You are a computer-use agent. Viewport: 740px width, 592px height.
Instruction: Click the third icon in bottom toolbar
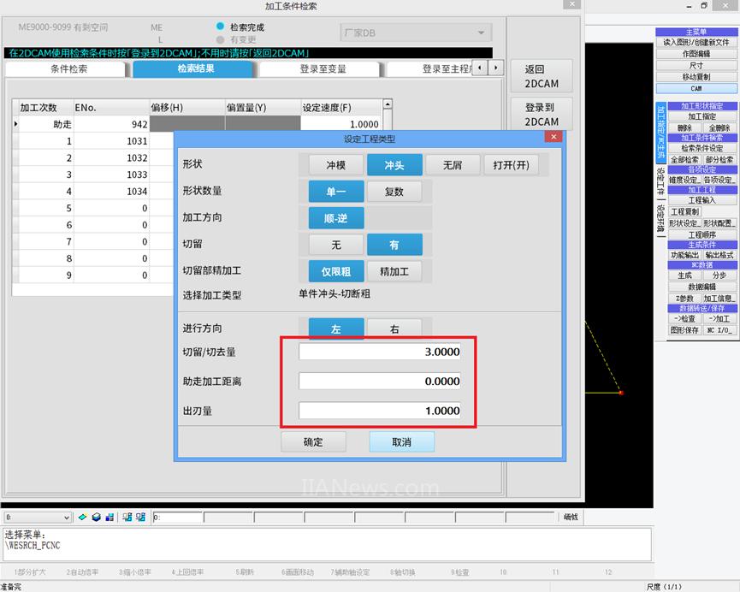[x=109, y=518]
